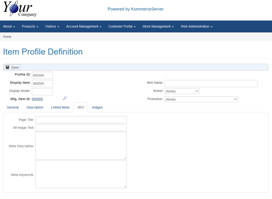
Task: Select the Description tab
Action: point(35,107)
